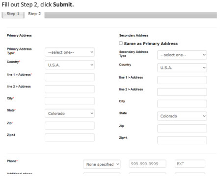Click the primary Zip field
The width and height of the screenshot is (220, 179).
(70, 126)
